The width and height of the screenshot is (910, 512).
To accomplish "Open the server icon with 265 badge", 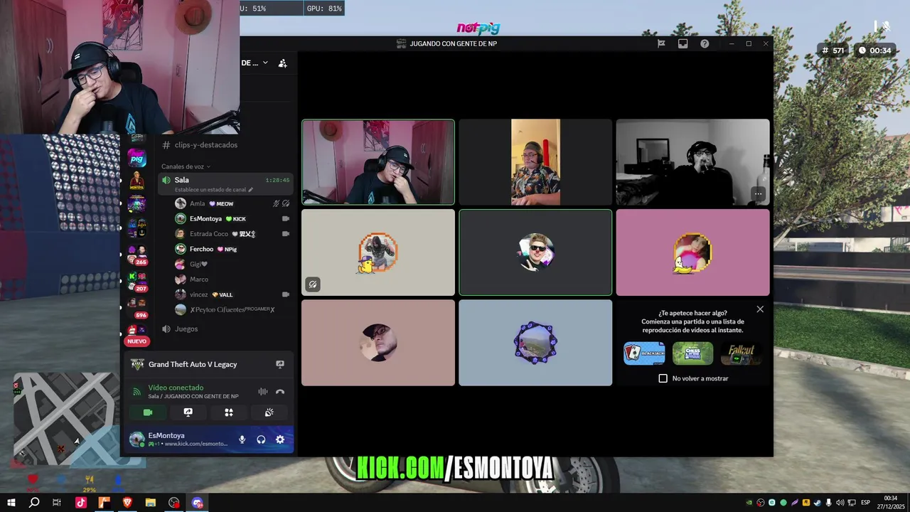I will [136, 255].
